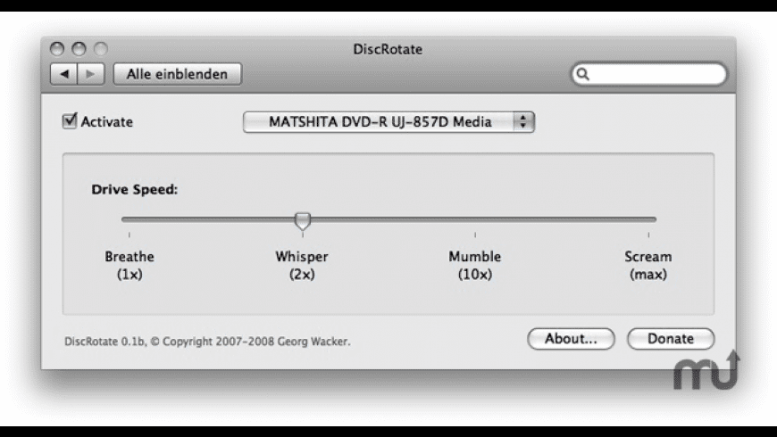Screen dimensions: 777x437
Task: Click the Drive Speed slider thumb
Action: (302, 220)
